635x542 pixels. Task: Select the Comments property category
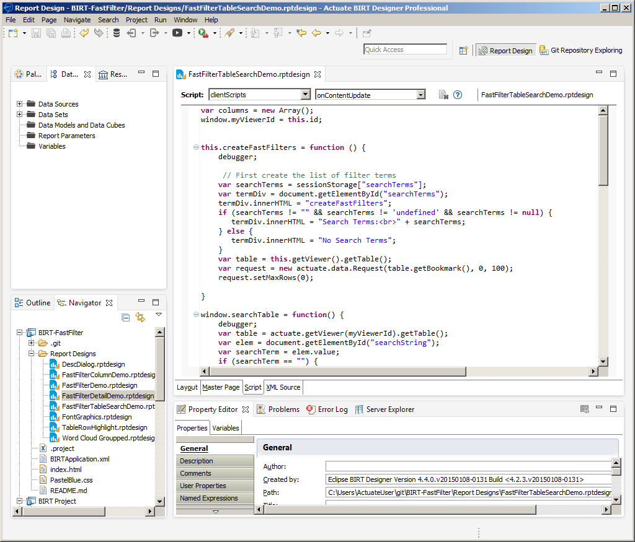(x=215, y=473)
